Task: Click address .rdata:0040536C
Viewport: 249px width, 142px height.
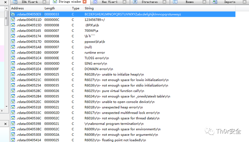Action: (29, 118)
